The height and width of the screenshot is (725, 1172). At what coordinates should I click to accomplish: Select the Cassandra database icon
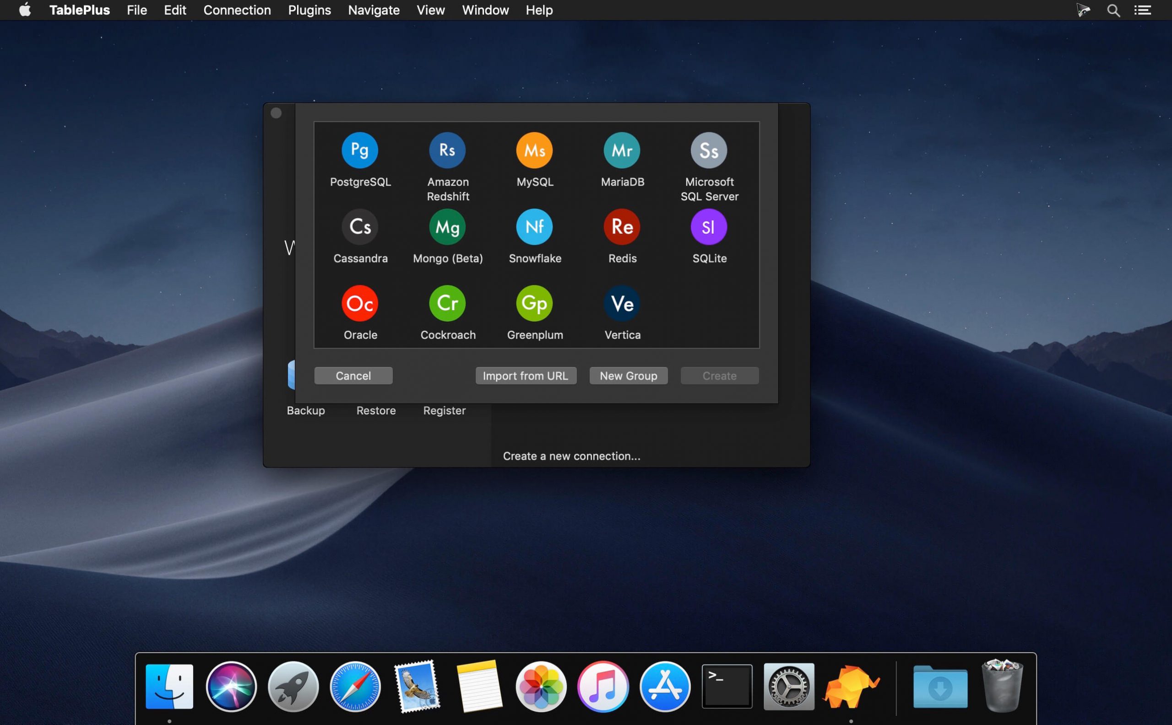[359, 227]
